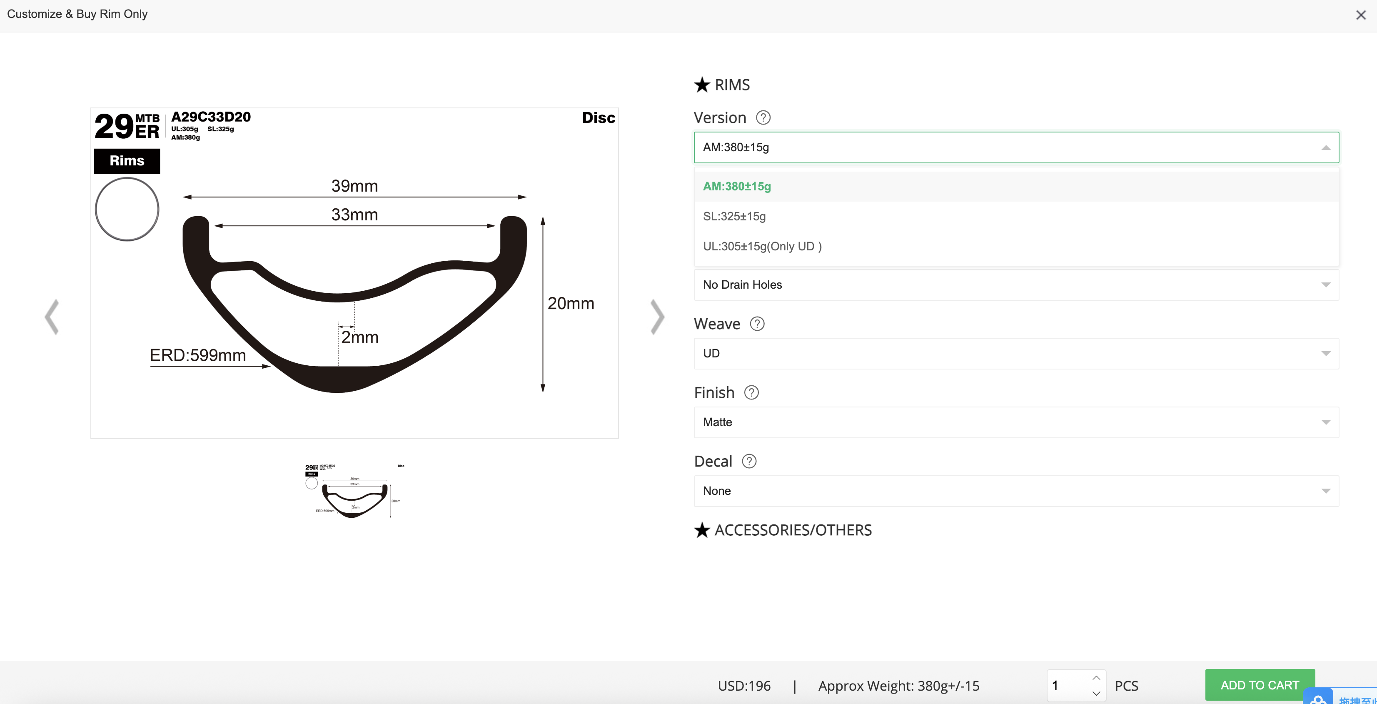1377x704 pixels.
Task: Increase the quantity by one
Action: (x=1096, y=678)
